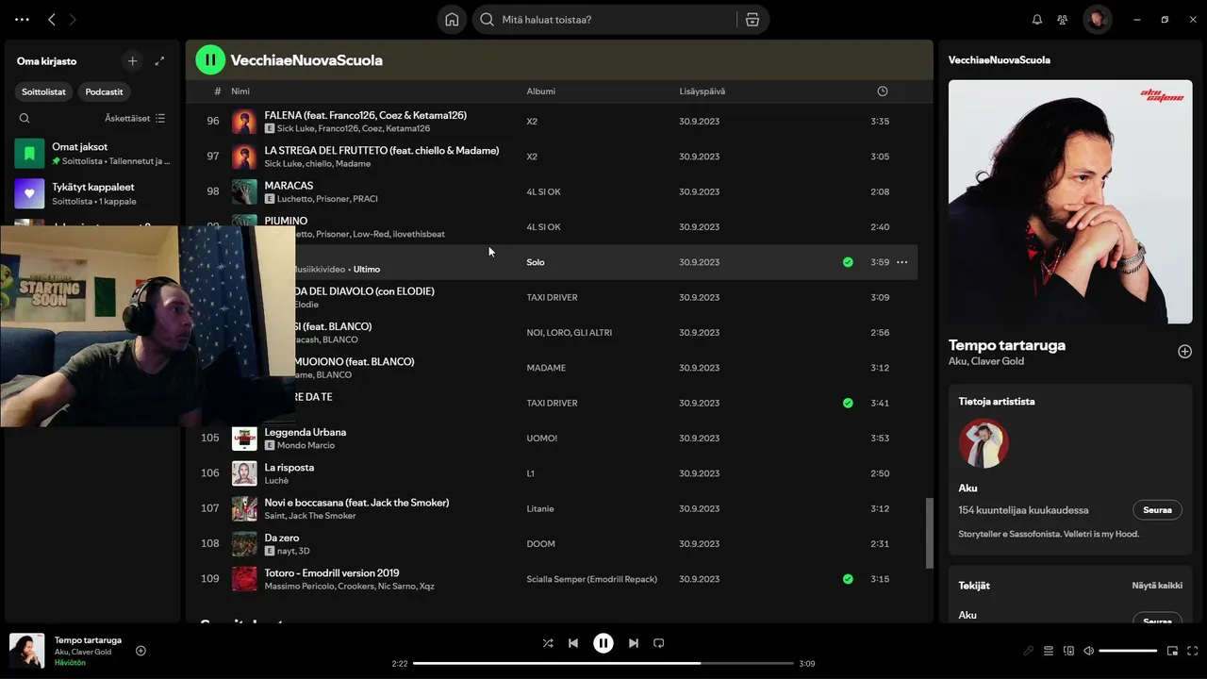Viewport: 1207px width, 679px height.
Task: Go forward with the right arrow
Action: pos(73,19)
